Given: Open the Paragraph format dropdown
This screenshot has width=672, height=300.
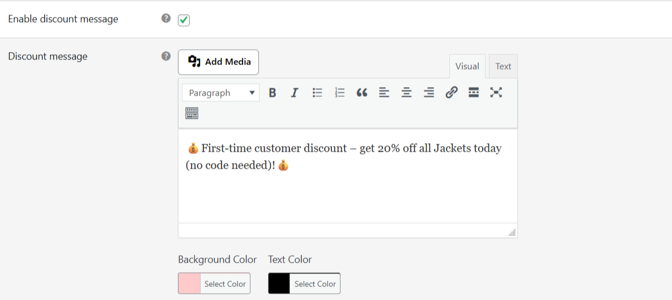Looking at the screenshot, I should point(221,93).
